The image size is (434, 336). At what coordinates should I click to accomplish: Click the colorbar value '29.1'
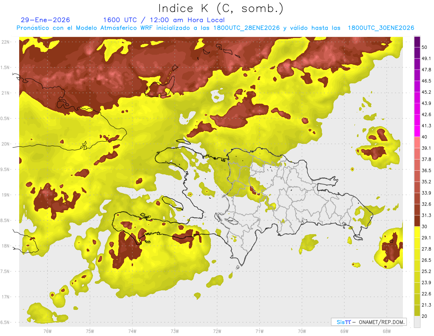[426, 238]
